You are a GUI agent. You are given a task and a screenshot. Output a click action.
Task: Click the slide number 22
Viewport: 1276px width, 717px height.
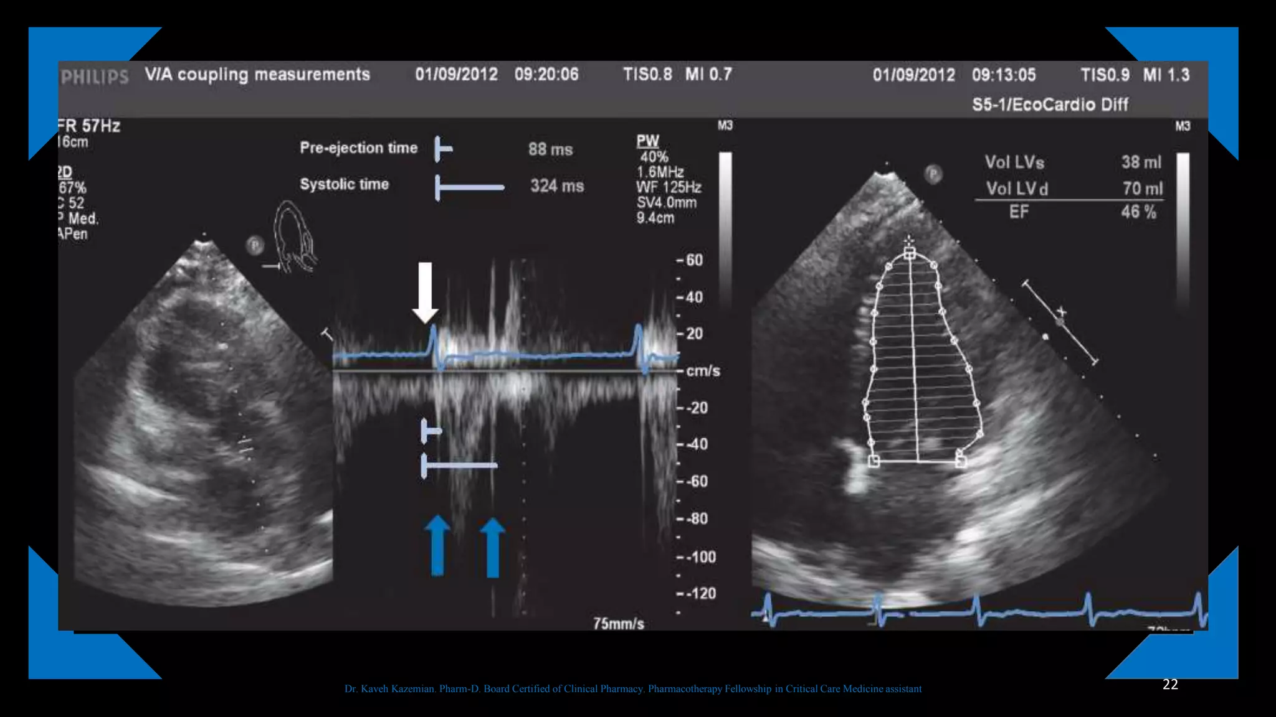tap(1170, 685)
